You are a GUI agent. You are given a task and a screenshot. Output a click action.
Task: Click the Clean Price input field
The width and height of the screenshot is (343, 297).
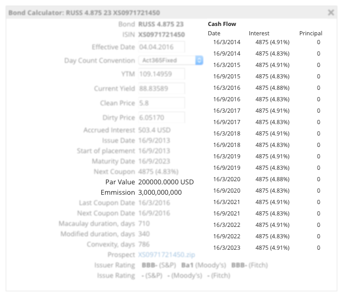click(162, 103)
